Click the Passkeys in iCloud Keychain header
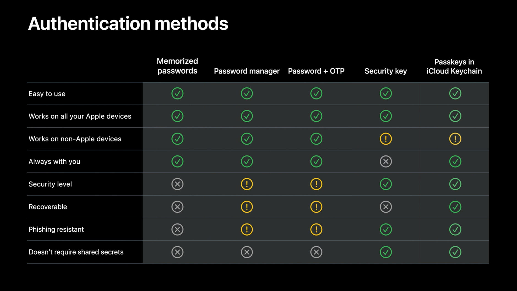The image size is (517, 291). (454, 66)
